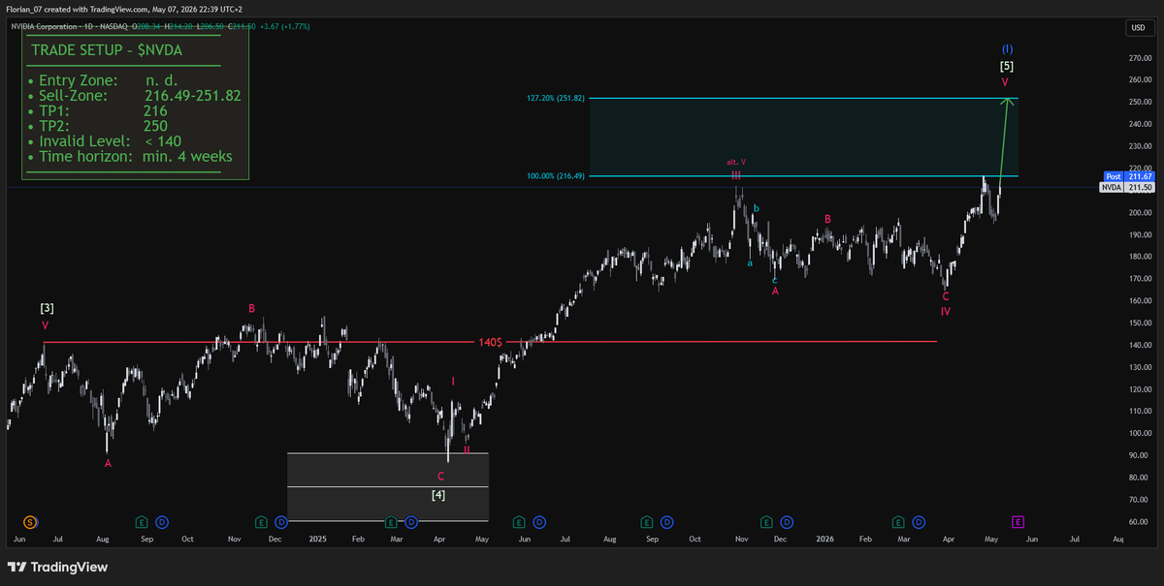This screenshot has height=586, width=1164.
Task: Open the November 2025 earnings marker
Action: pyautogui.click(x=766, y=521)
